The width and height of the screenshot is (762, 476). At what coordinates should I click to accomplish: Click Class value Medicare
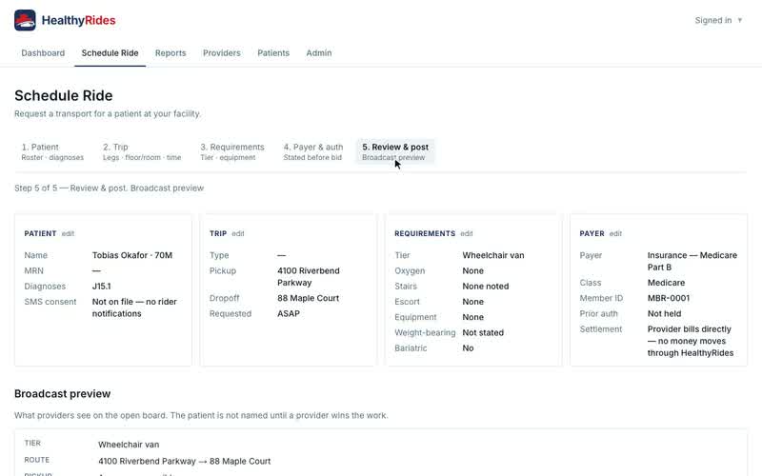pos(666,283)
